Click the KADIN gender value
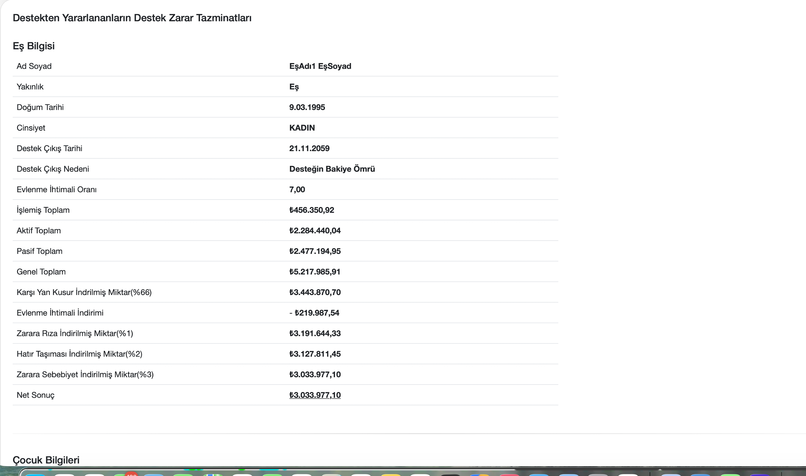This screenshot has height=476, width=806. [x=302, y=128]
